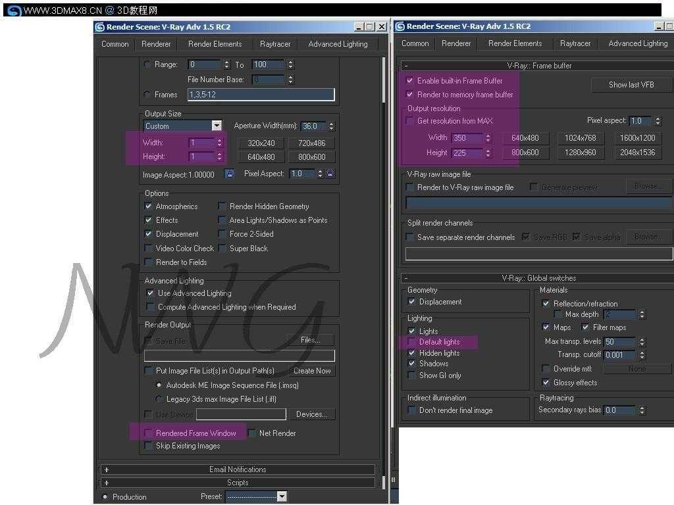Enable Skip Existing Images checkbox
The image size is (674, 505).
coord(148,446)
